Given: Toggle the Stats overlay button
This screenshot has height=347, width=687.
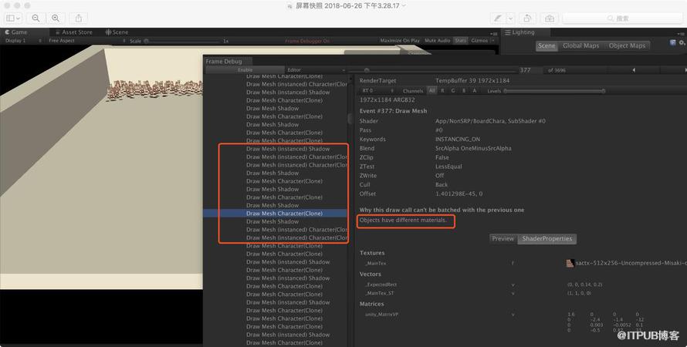Looking at the screenshot, I should tap(461, 40).
